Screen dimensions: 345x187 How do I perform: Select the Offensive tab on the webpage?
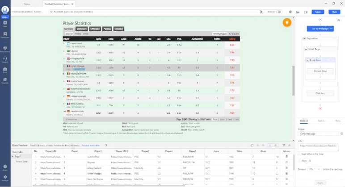click(x=95, y=29)
